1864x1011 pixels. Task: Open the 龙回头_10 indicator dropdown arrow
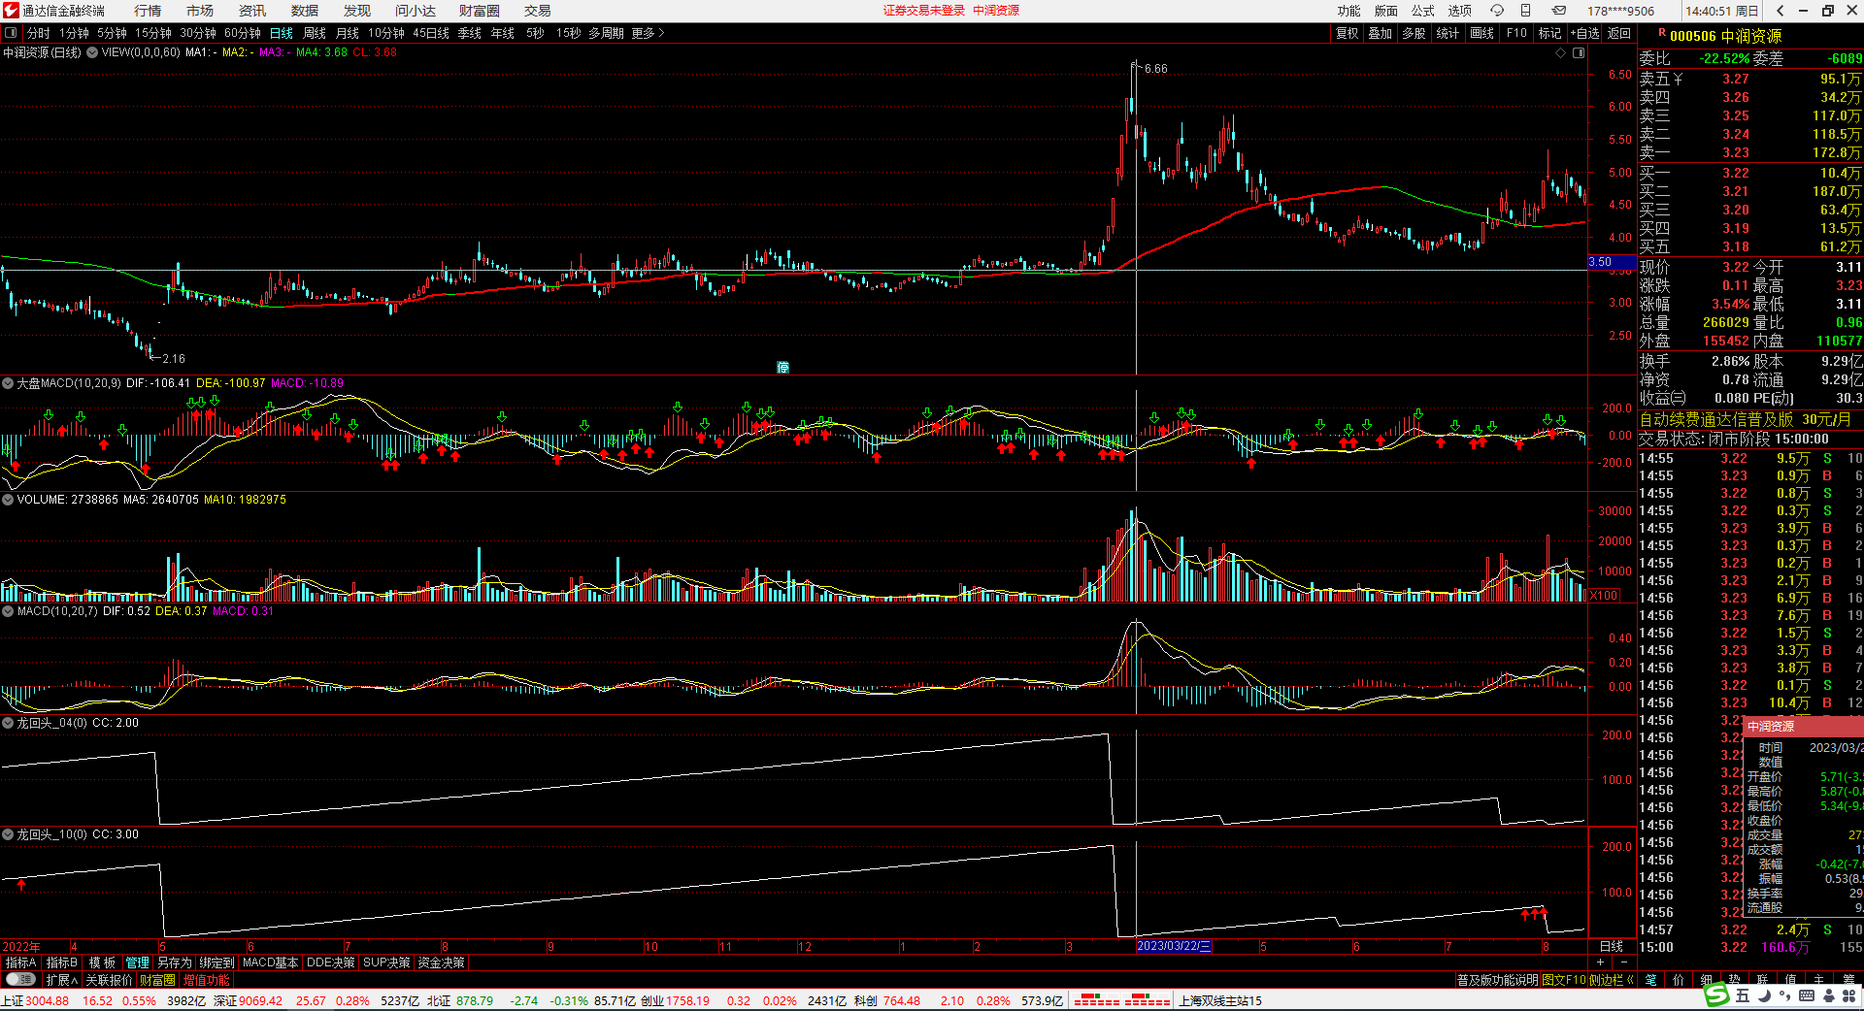point(8,834)
